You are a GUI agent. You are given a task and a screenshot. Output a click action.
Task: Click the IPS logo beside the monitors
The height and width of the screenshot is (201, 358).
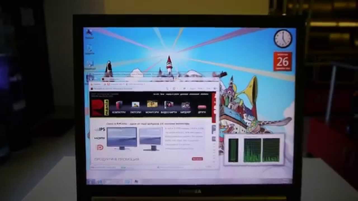[100, 129]
